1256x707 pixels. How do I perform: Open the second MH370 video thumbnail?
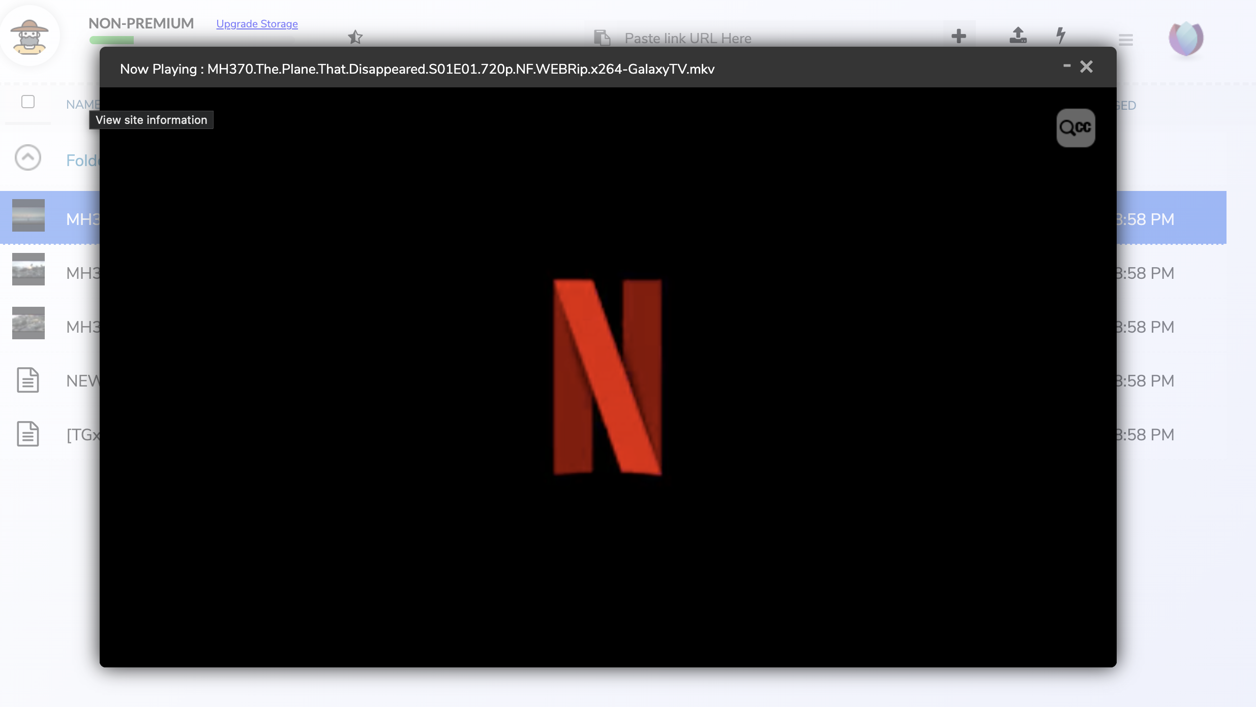[28, 269]
